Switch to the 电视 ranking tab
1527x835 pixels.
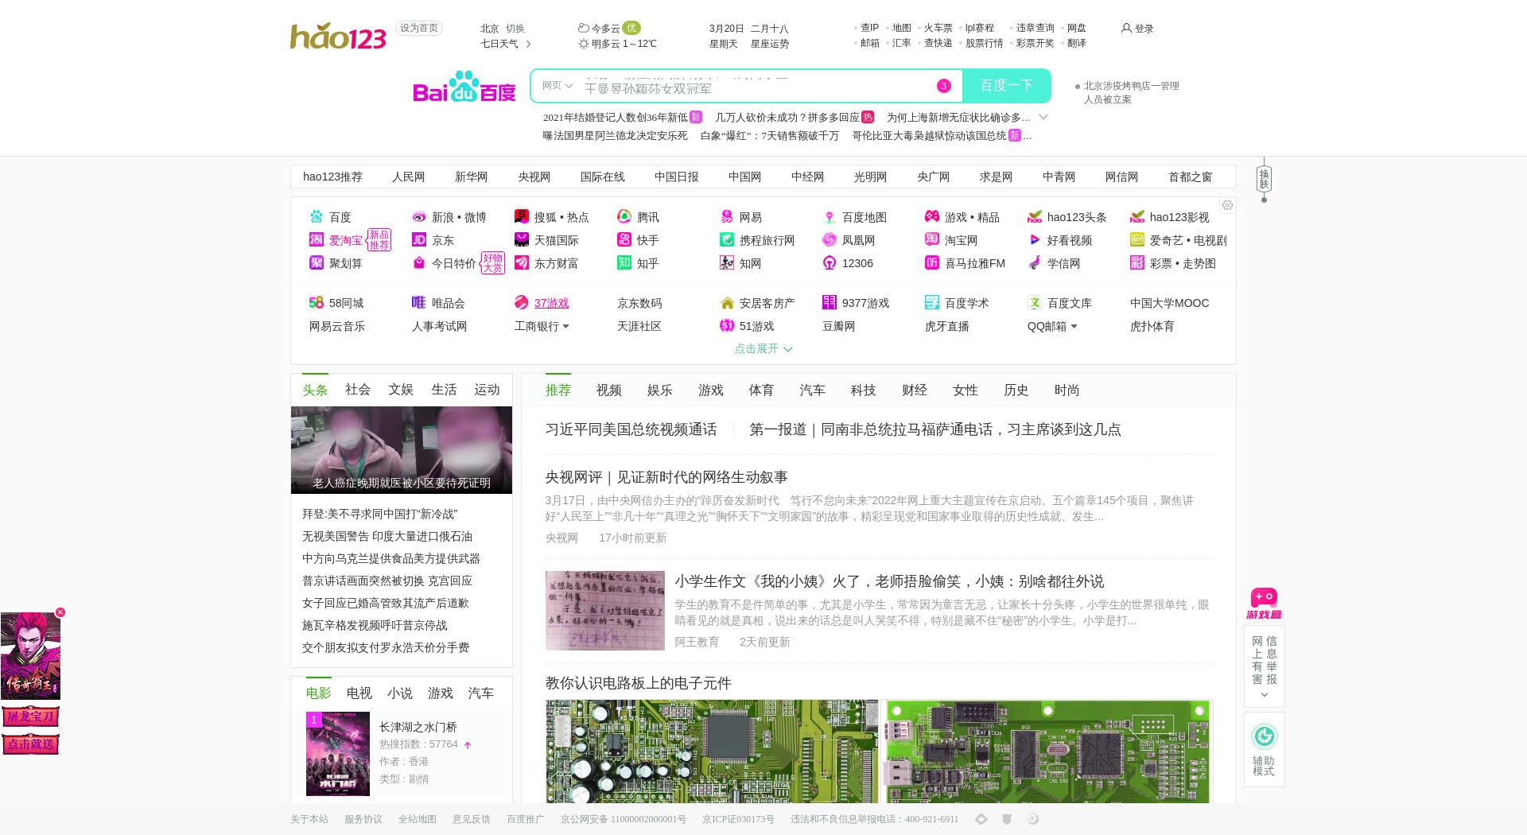coord(359,693)
